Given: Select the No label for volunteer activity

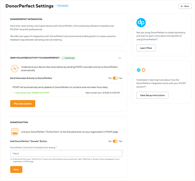Looking at the screenshot, I should click(x=110, y=78).
